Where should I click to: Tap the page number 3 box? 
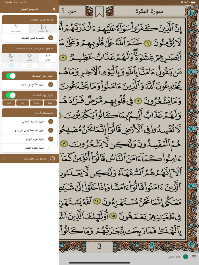point(100,246)
